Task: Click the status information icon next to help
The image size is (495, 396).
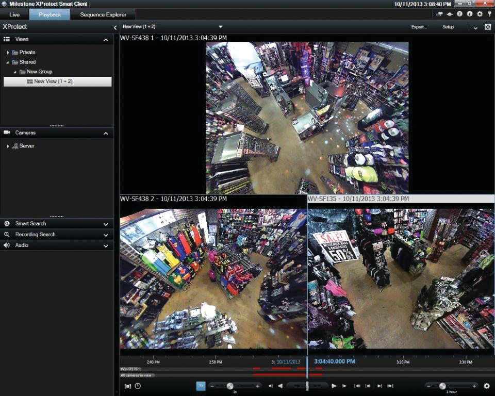Action: click(470, 14)
